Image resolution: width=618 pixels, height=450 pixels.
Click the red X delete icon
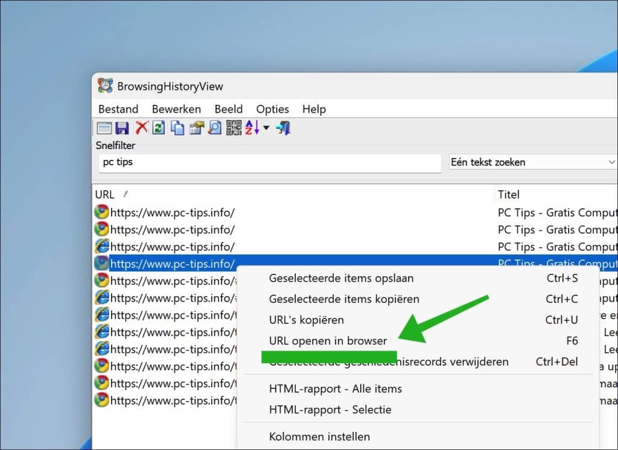tap(141, 128)
